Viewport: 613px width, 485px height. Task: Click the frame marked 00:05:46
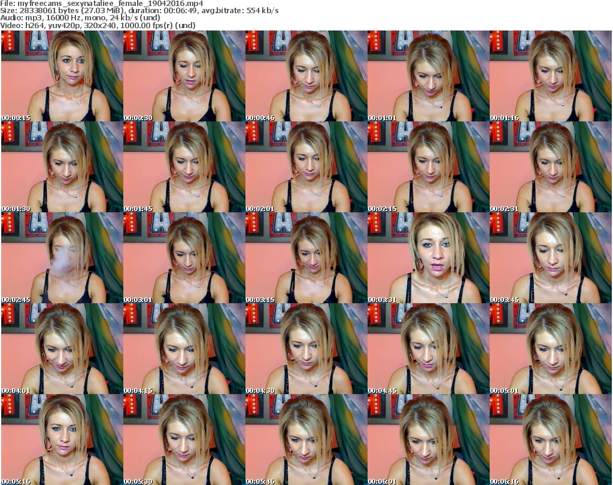[306, 440]
